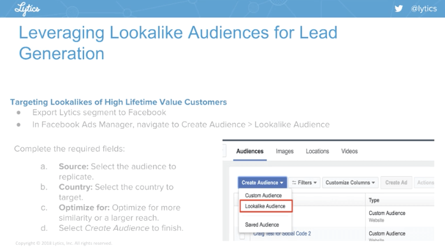
Task: Click Targeting Lookalikes of High Lifetime Value heading
Action: [x=119, y=102]
